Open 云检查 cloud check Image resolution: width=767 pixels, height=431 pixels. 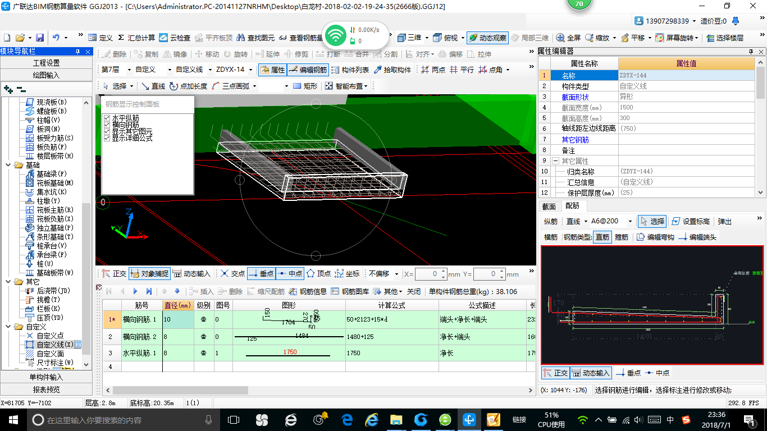point(175,38)
